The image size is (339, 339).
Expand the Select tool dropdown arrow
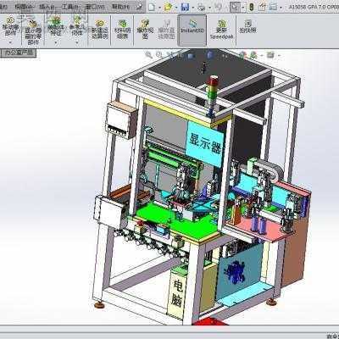[243, 7]
